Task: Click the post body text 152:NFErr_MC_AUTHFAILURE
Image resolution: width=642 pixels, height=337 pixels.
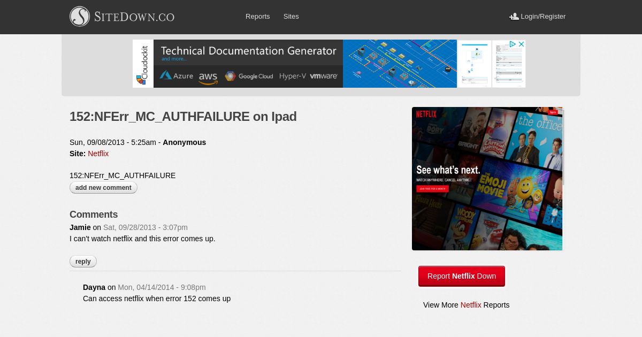Action: (x=123, y=175)
